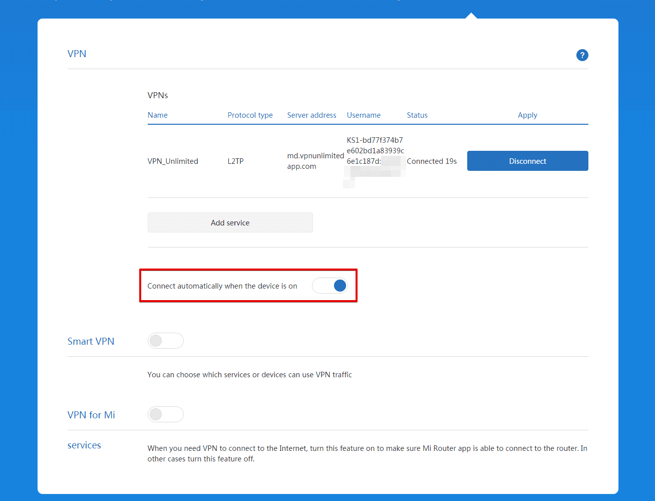
Task: Turn on VPN for Mi services
Action: pos(165,414)
